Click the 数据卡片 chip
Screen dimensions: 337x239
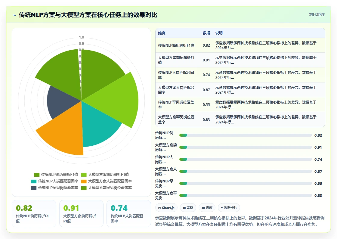229,208
